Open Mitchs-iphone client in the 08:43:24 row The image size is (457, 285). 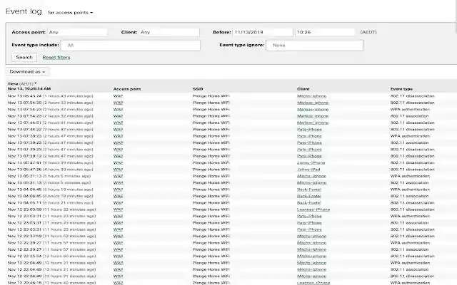(311, 96)
